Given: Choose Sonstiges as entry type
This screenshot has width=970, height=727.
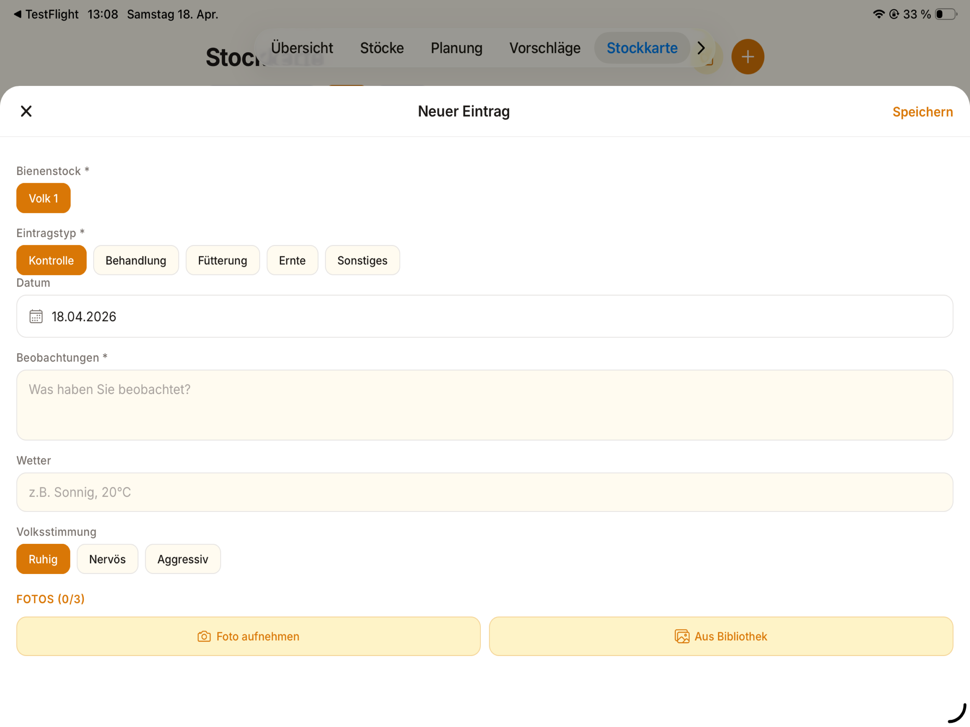Looking at the screenshot, I should 362,261.
